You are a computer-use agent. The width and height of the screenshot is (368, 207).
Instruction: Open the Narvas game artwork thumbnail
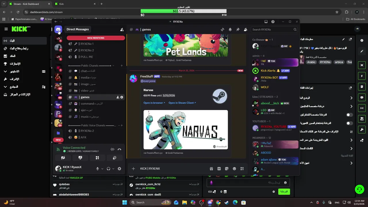click(186, 130)
